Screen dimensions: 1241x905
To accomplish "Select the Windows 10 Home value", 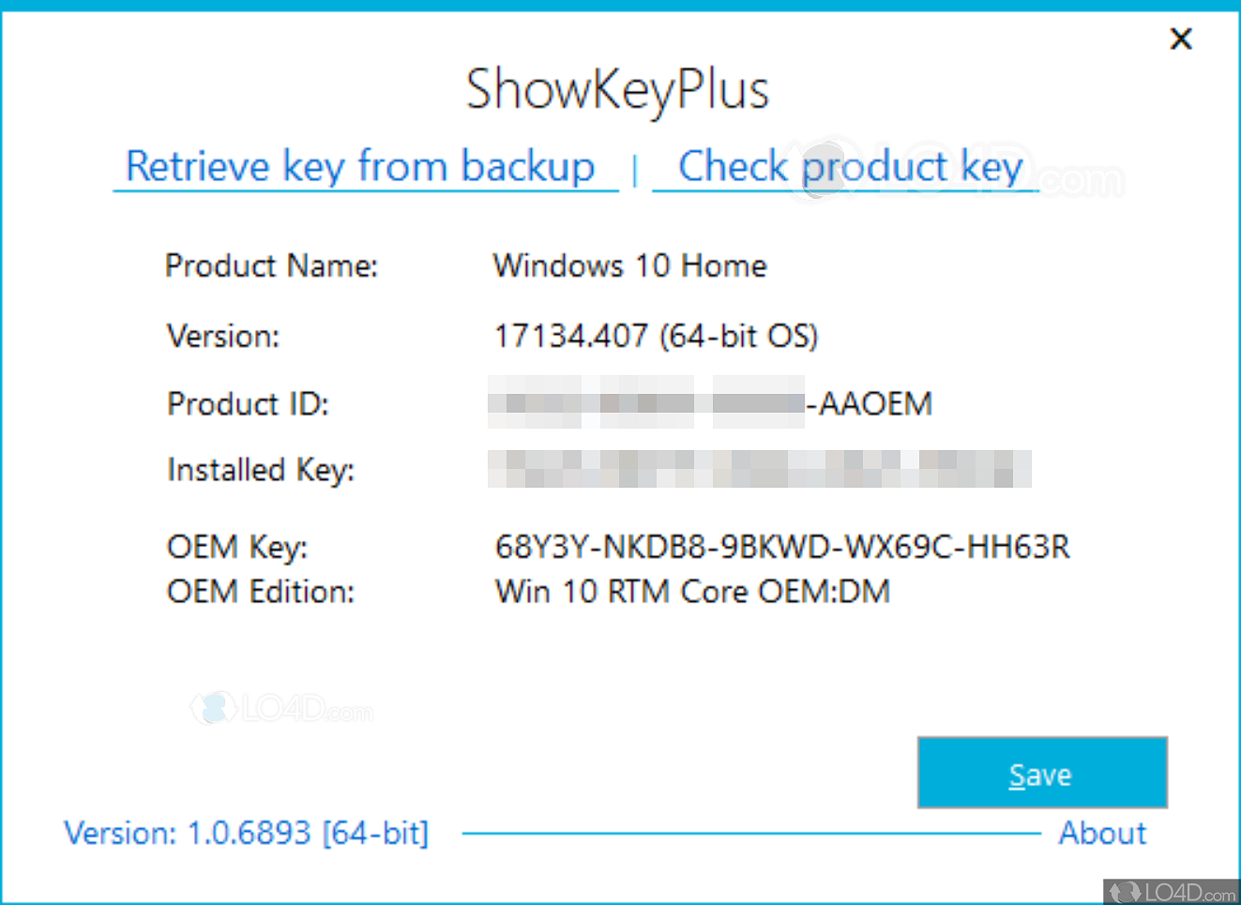I will (x=629, y=266).
